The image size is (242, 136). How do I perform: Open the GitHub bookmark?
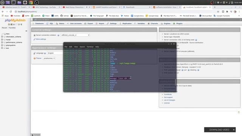(x=65, y=16)
